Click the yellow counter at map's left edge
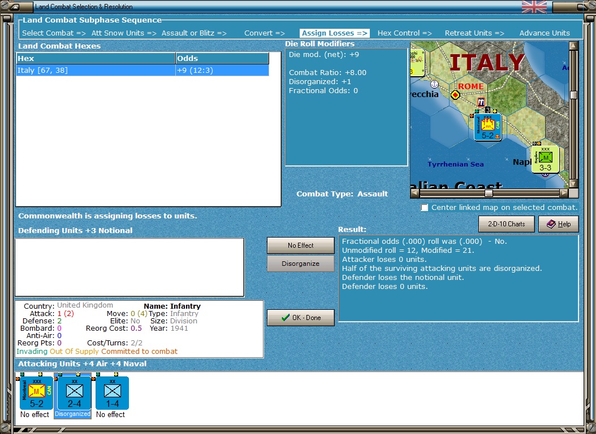This screenshot has width=596, height=434. pos(417,63)
